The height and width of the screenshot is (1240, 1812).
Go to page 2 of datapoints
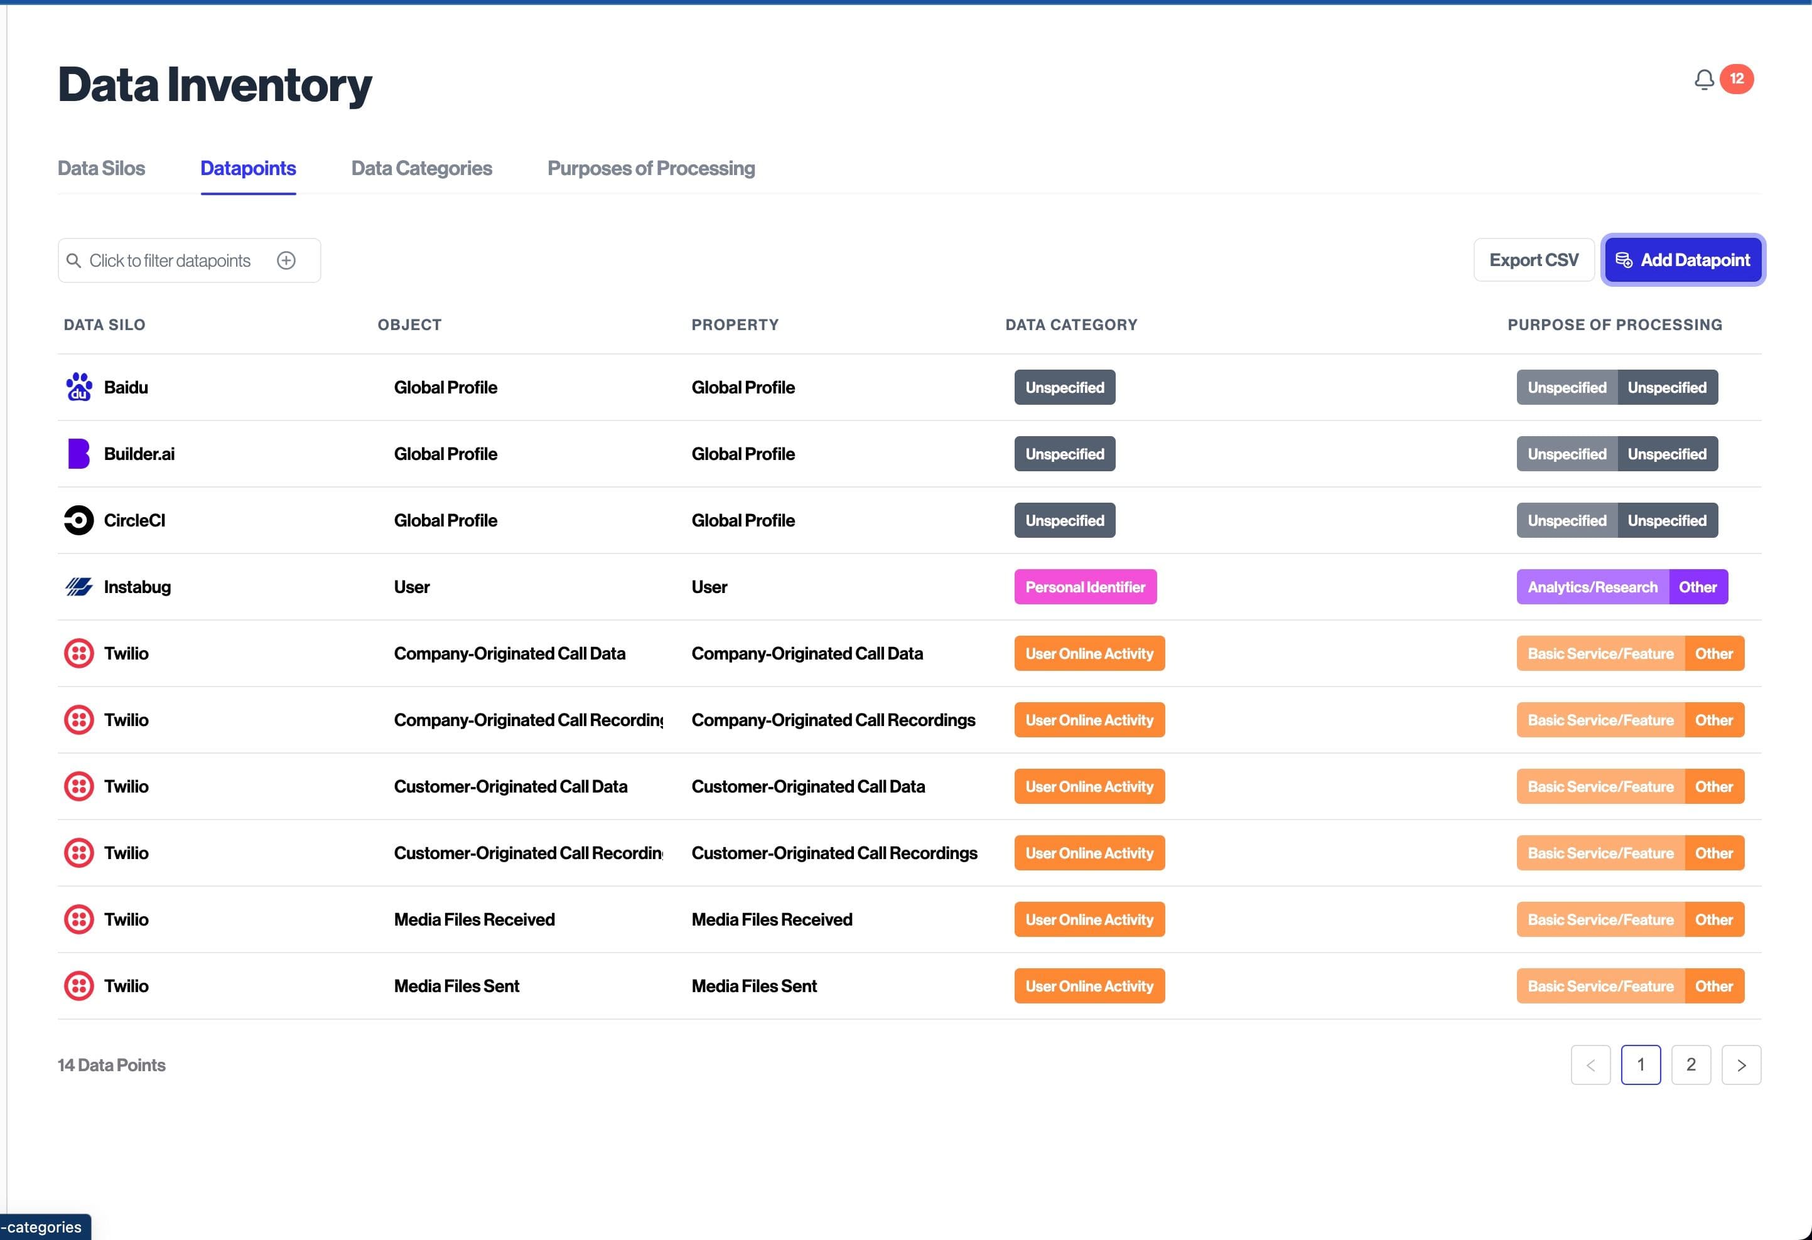click(x=1690, y=1065)
